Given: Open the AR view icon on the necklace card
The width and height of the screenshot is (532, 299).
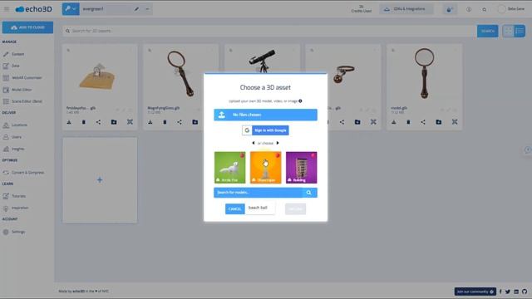Looking at the screenshot, I should point(373,122).
